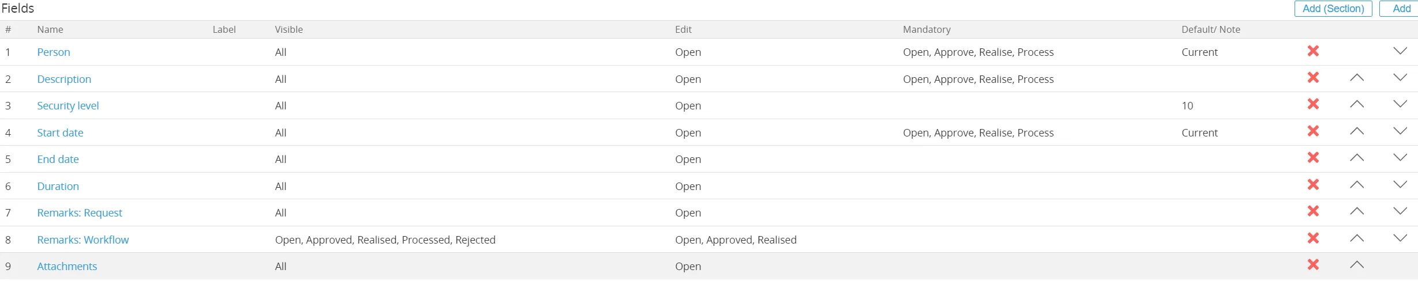Screen dimensions: 1418x281
Task: Click the Add (Section) button
Action: click(x=1333, y=9)
